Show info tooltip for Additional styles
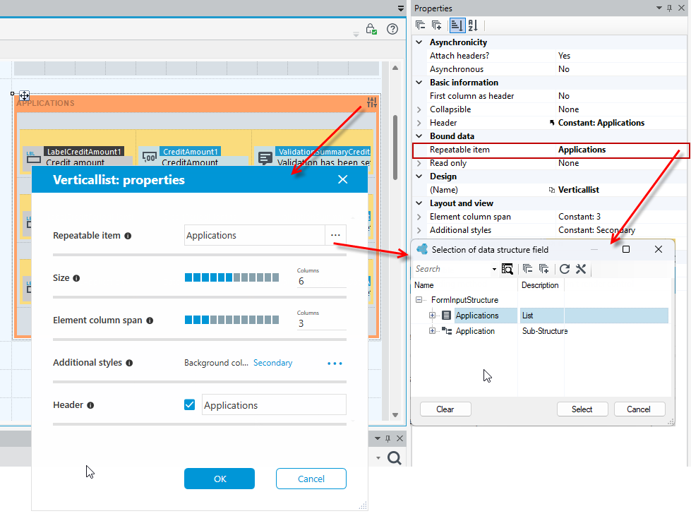 point(129,363)
